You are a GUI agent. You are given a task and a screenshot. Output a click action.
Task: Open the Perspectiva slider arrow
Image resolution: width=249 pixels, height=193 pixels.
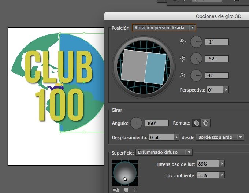[x=226, y=90]
